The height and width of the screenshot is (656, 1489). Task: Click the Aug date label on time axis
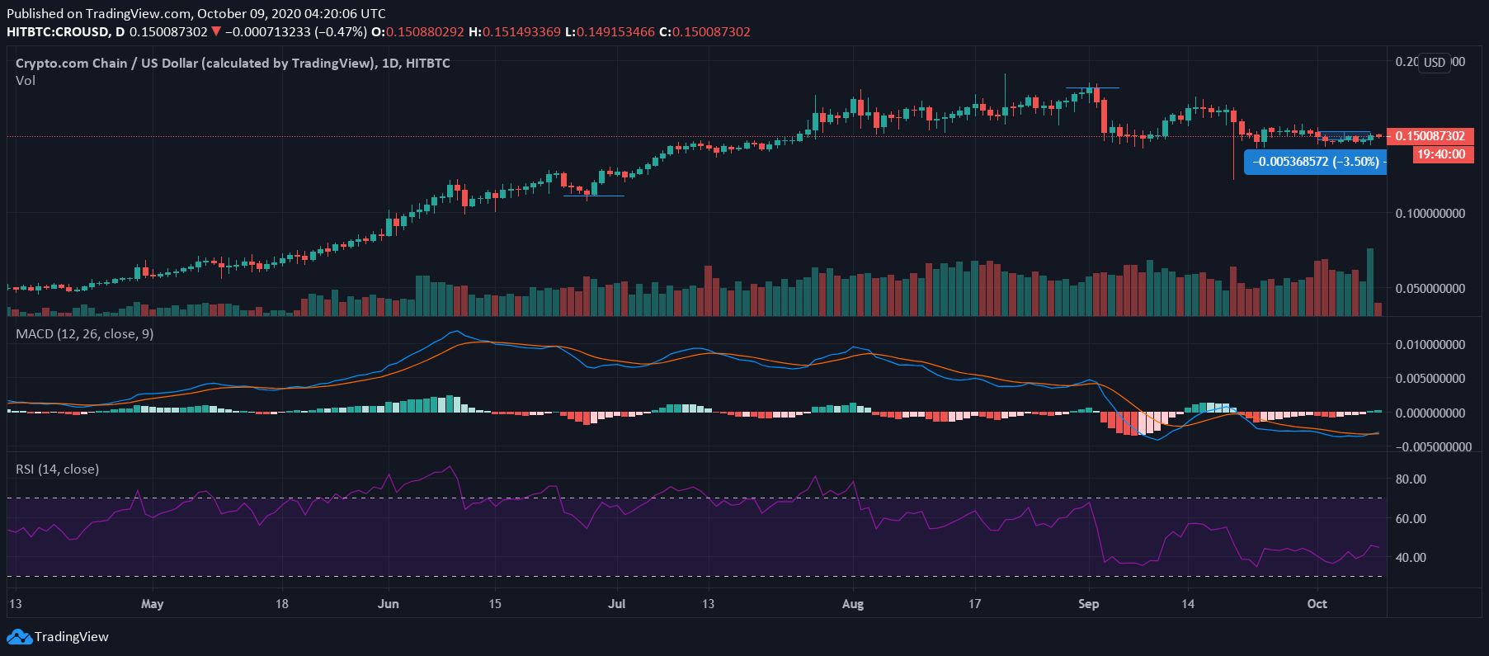coord(853,604)
